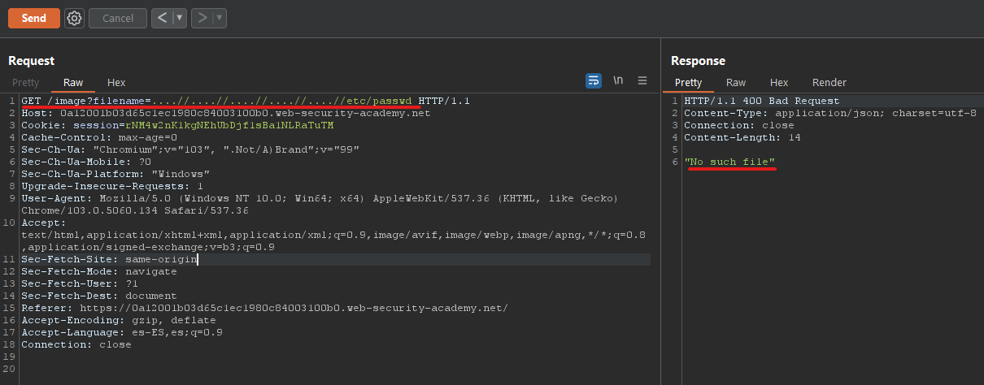Click the Sec-Ch-Ua-Platform "Windows" line
This screenshot has width=984, height=385.
tap(115, 174)
